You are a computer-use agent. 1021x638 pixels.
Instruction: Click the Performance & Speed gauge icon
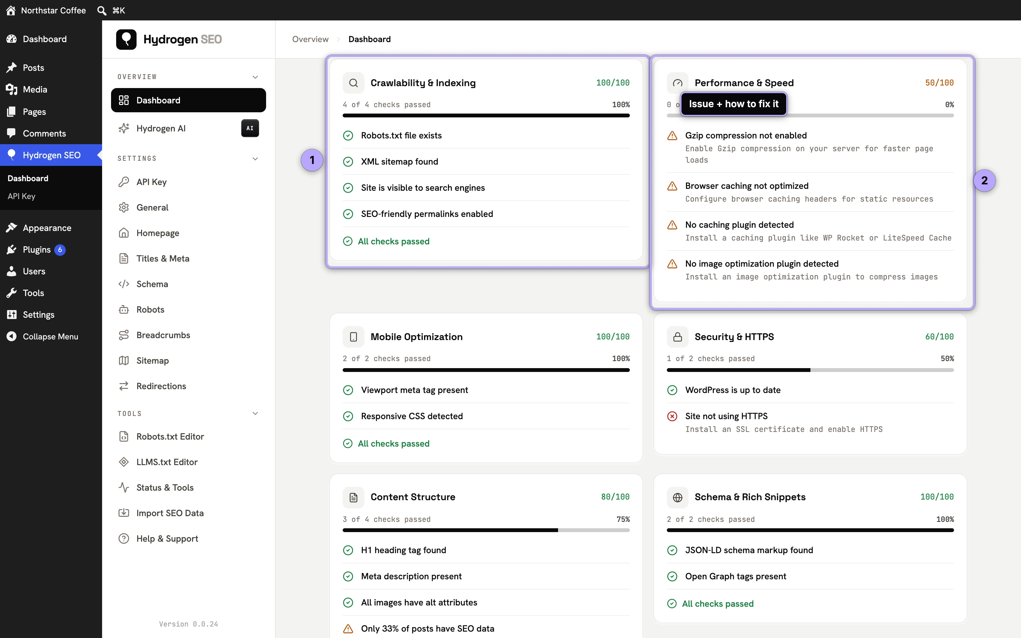(x=677, y=83)
